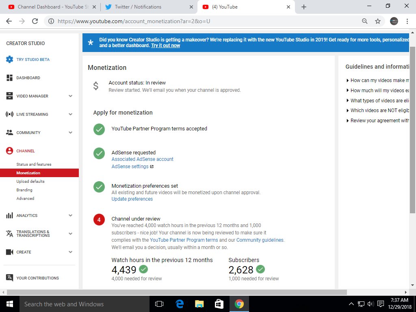Click the 'Search the web and Windows' box
The image size is (416, 312).
[x=84, y=304]
